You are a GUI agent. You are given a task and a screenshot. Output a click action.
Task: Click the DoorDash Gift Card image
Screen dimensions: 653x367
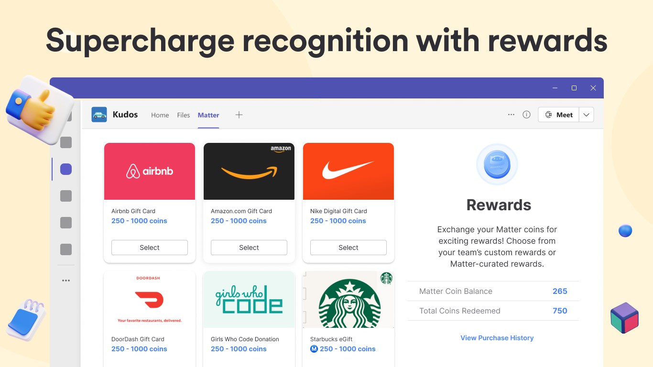150,300
